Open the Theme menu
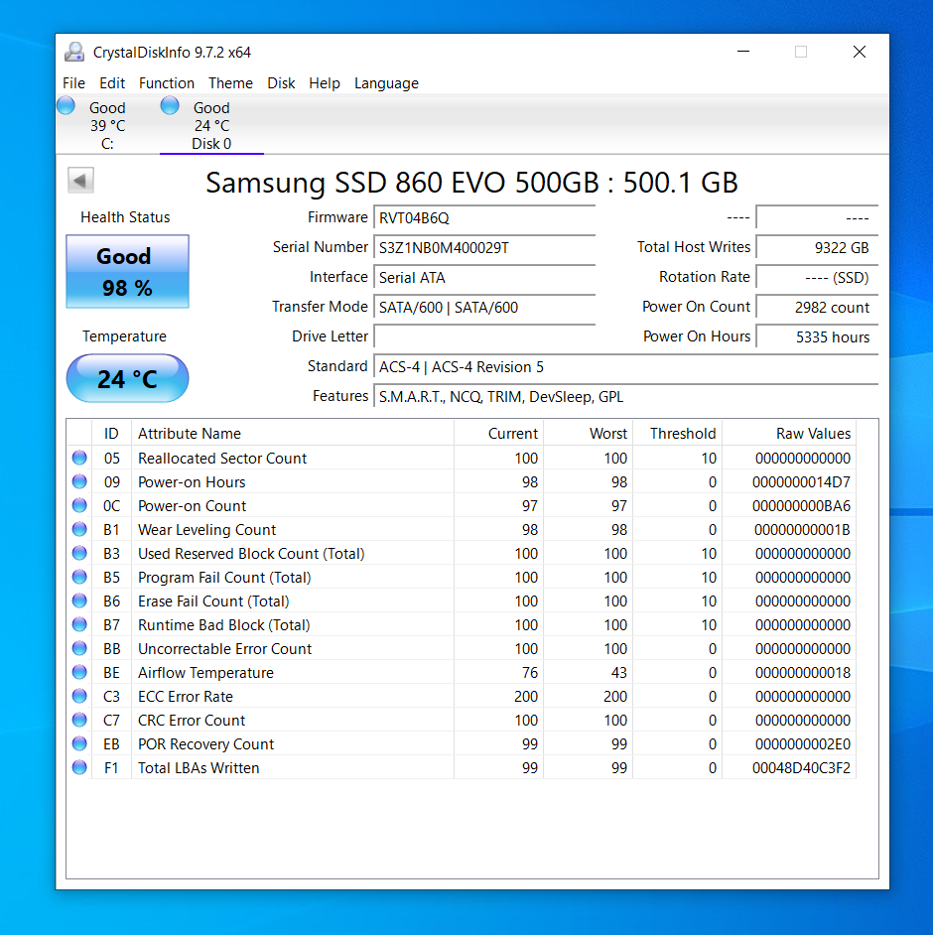Image resolution: width=933 pixels, height=935 pixels. 230,83
